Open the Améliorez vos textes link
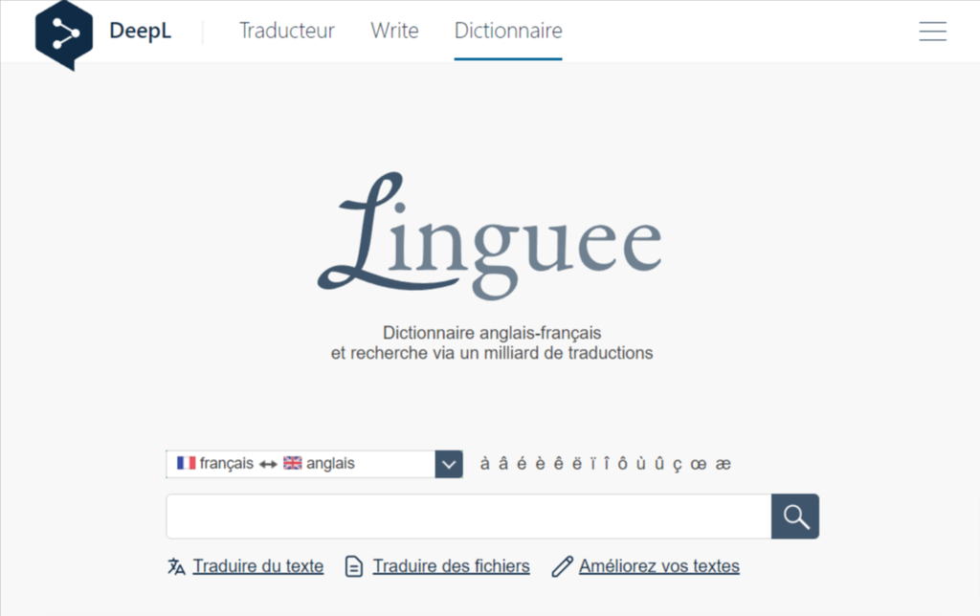 point(658,565)
